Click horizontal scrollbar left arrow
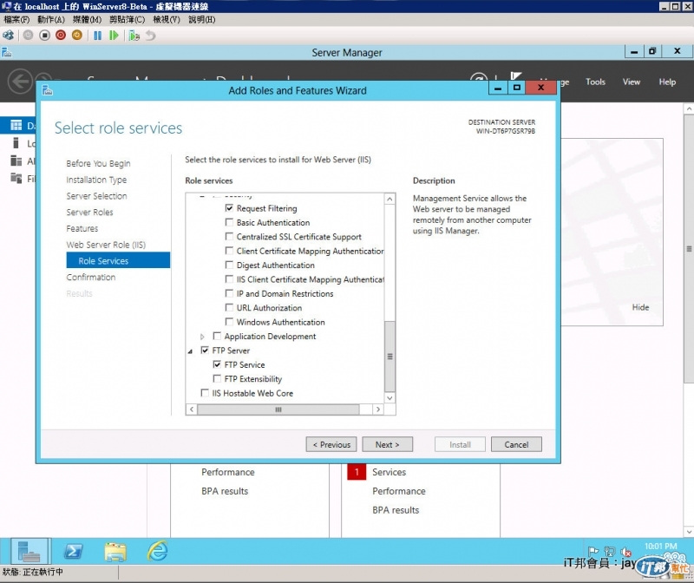Screen dimensions: 694x583 click(192, 409)
